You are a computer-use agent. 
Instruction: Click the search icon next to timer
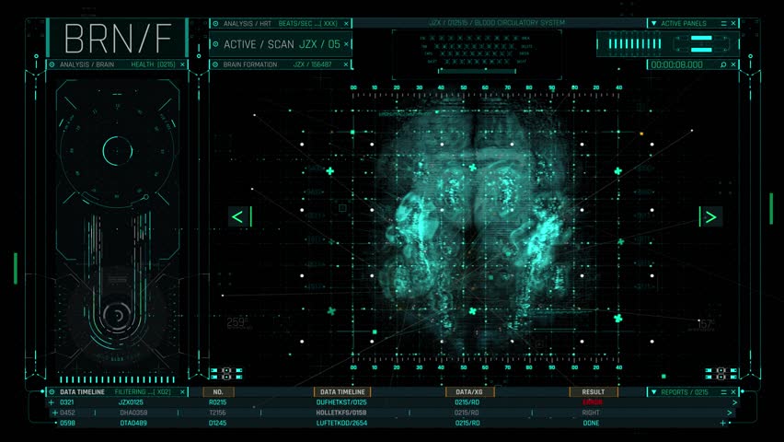[723, 64]
